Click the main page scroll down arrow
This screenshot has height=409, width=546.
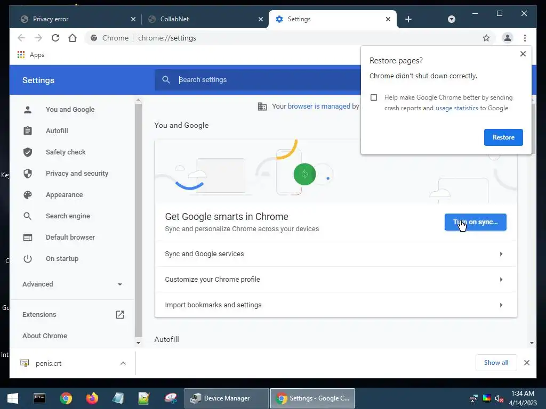pos(532,343)
